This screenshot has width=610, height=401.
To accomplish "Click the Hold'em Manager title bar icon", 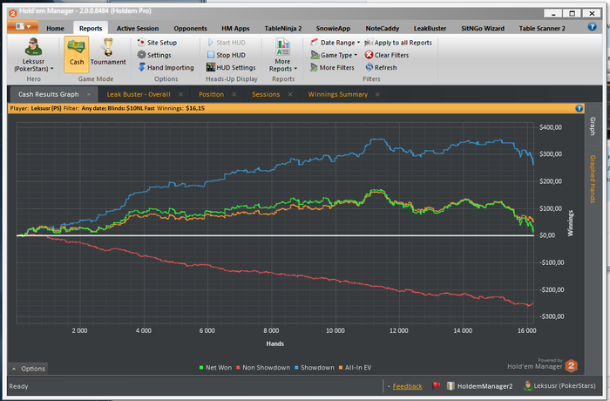I will pyautogui.click(x=12, y=13).
